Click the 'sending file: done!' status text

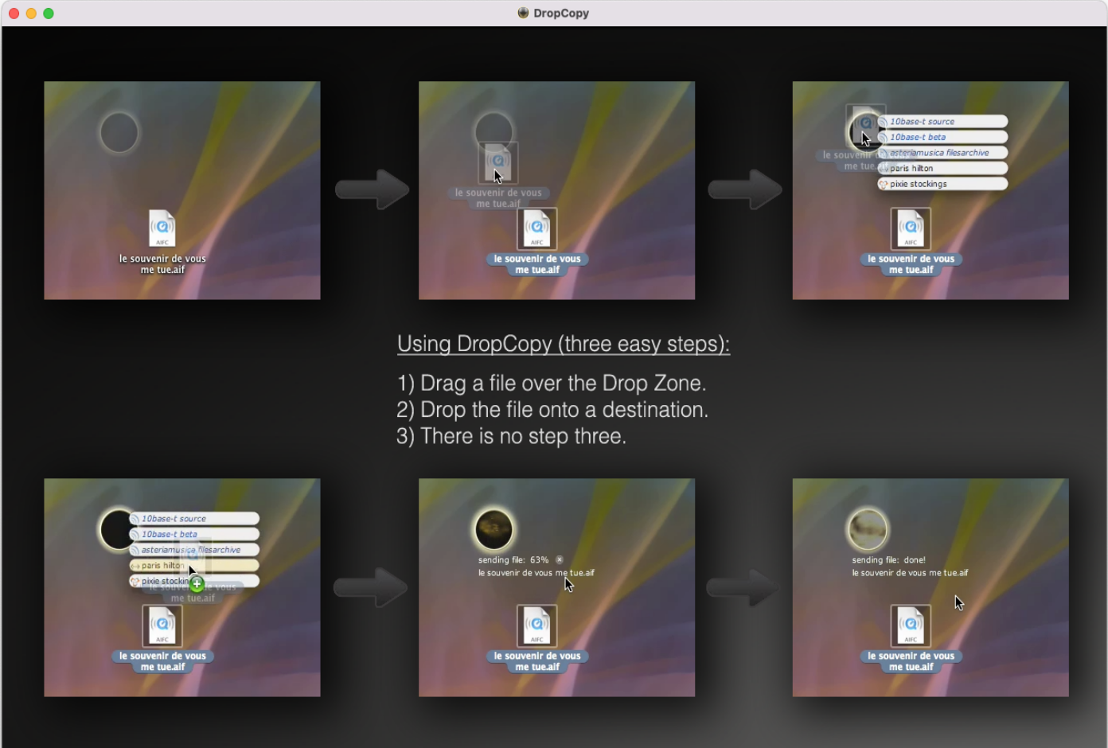tap(888, 560)
